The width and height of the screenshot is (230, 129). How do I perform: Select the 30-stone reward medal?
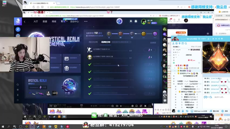120,34
